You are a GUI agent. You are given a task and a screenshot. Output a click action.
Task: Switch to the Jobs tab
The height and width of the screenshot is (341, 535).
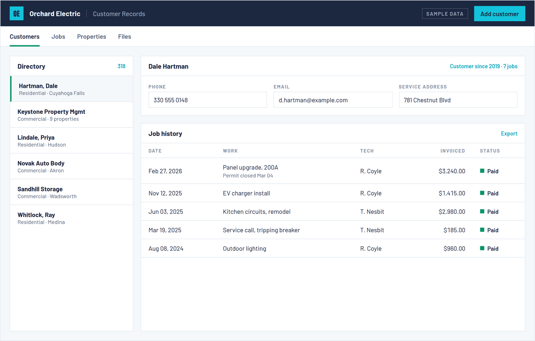pyautogui.click(x=58, y=37)
